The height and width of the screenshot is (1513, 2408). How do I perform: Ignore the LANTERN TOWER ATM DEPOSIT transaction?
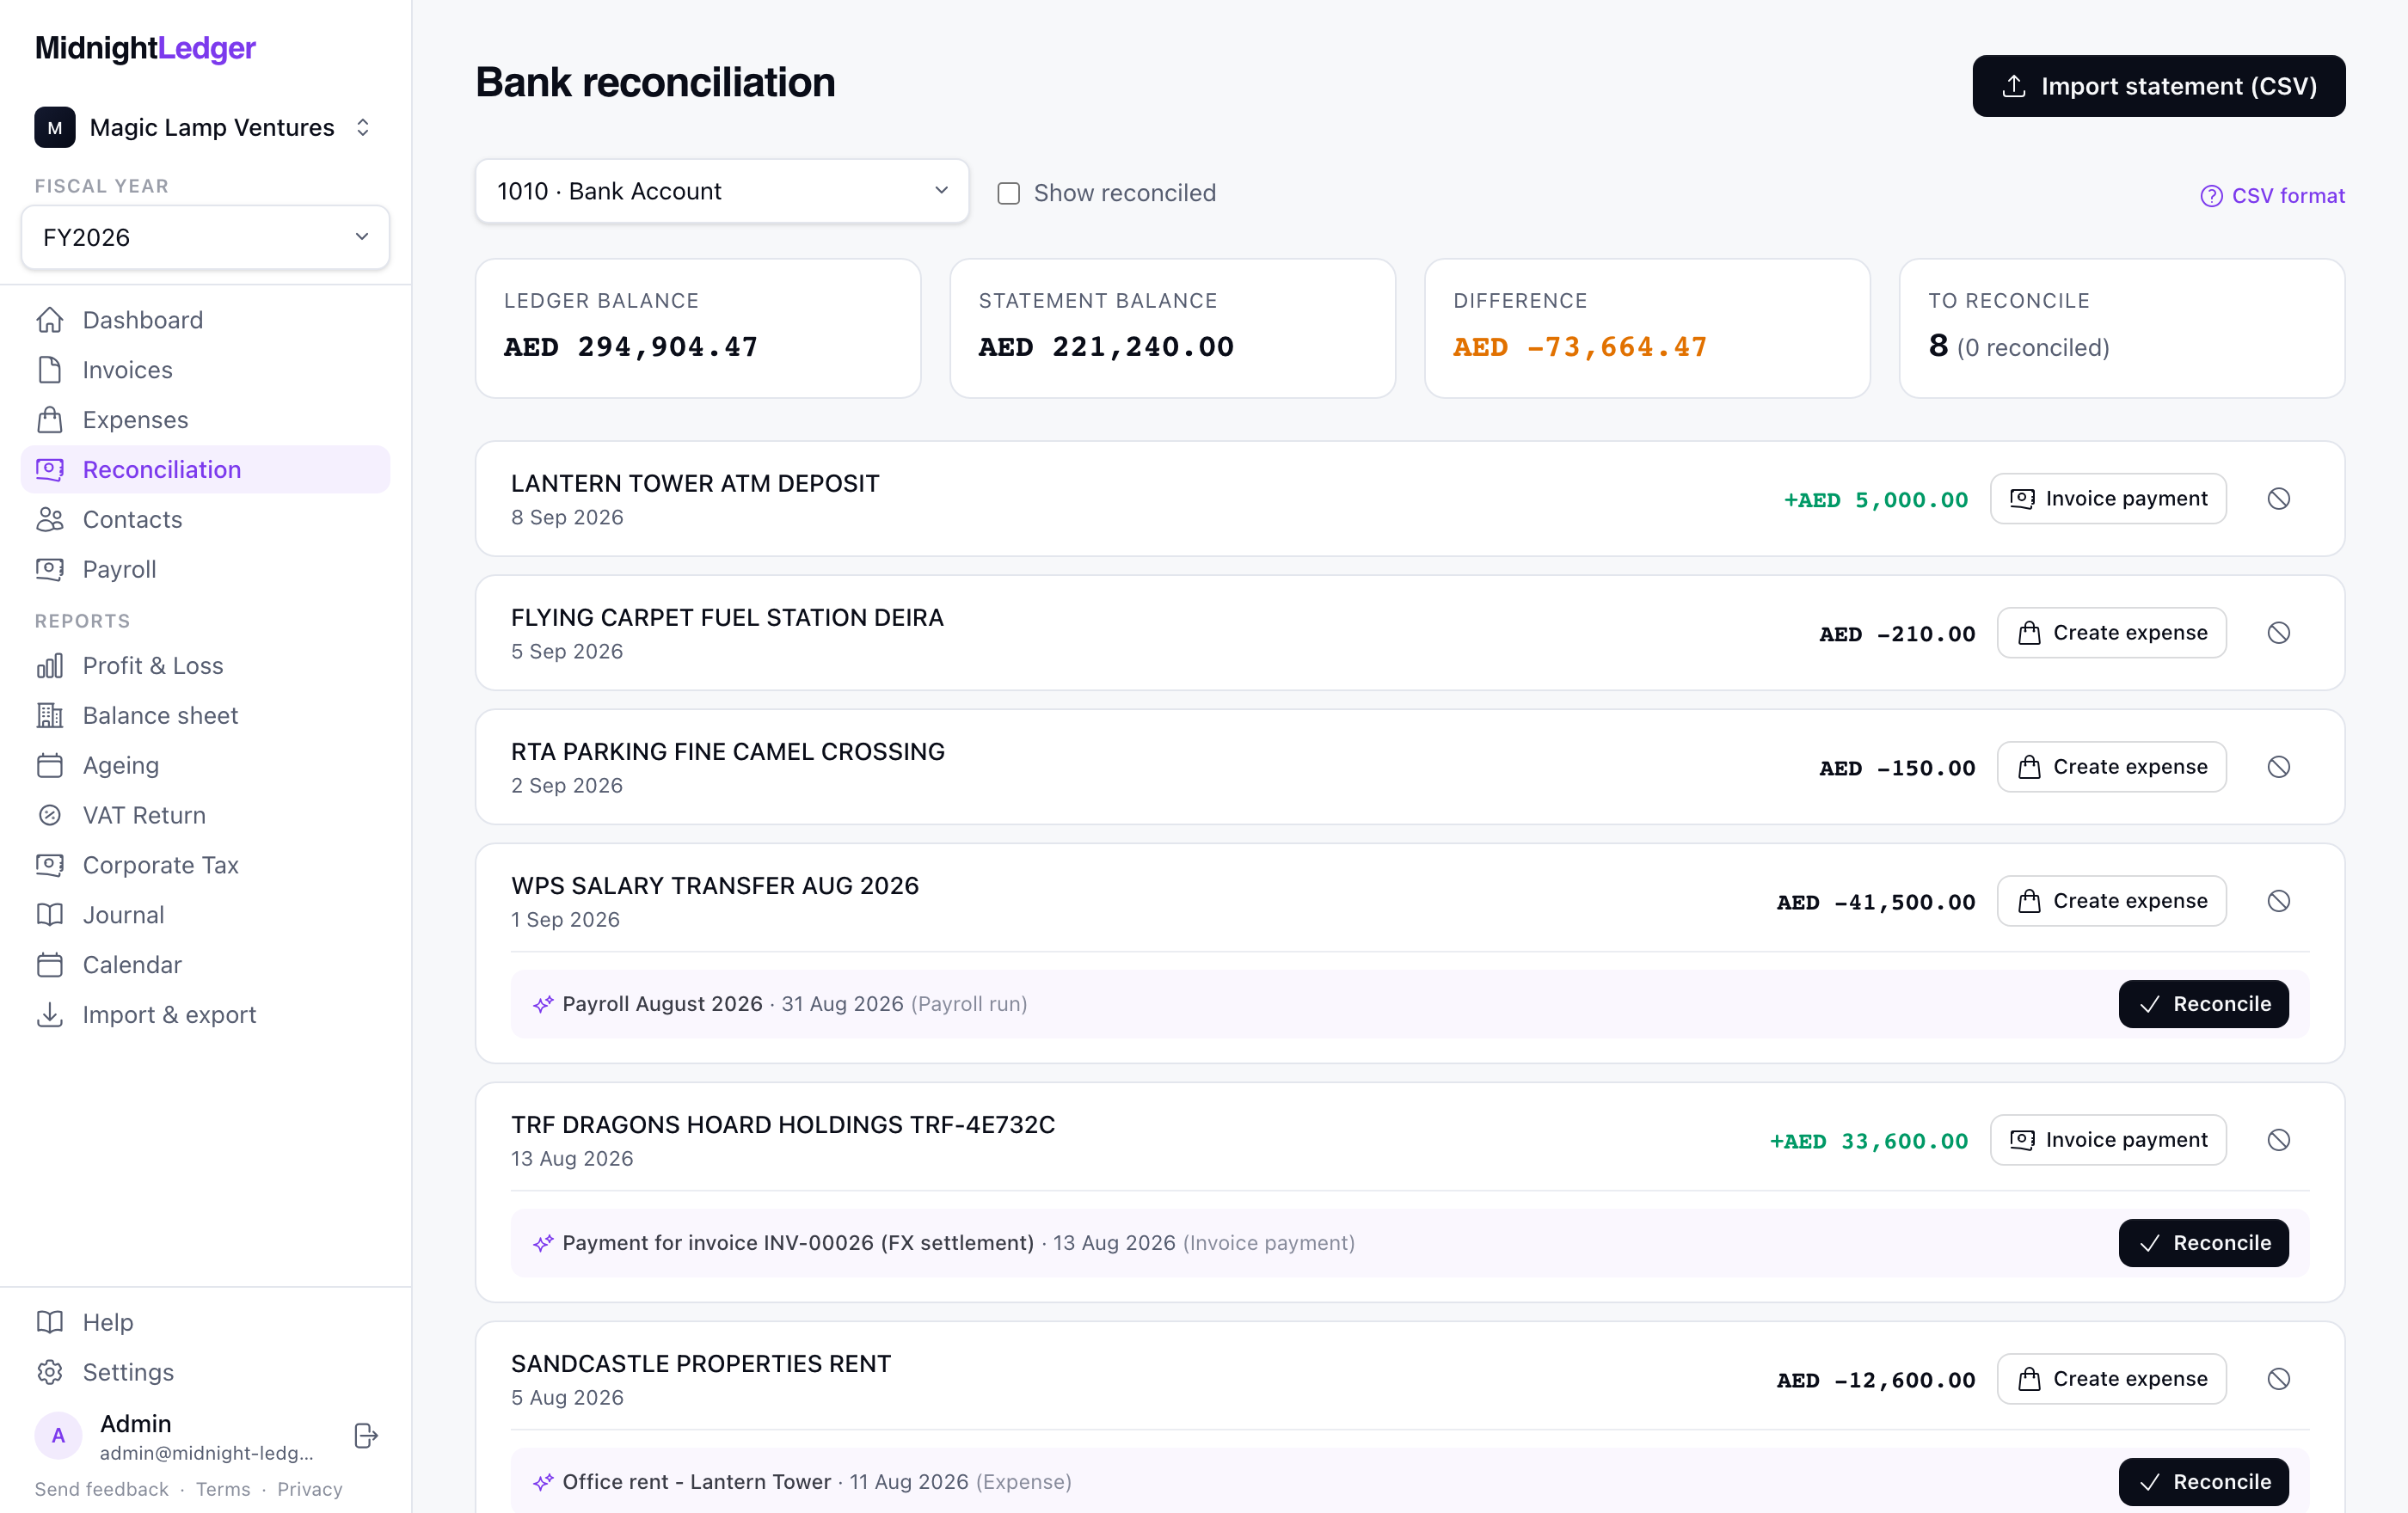click(2278, 499)
